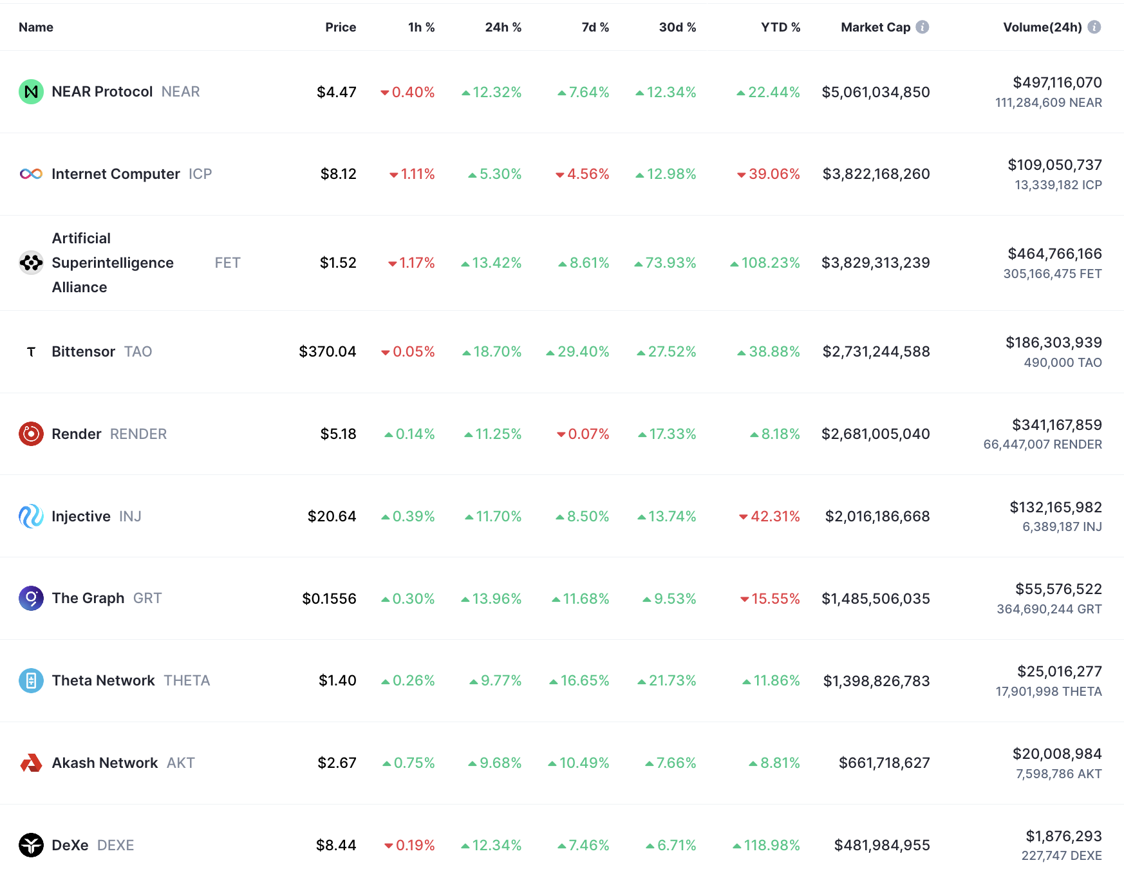Sort by the Name column header

[x=36, y=27]
